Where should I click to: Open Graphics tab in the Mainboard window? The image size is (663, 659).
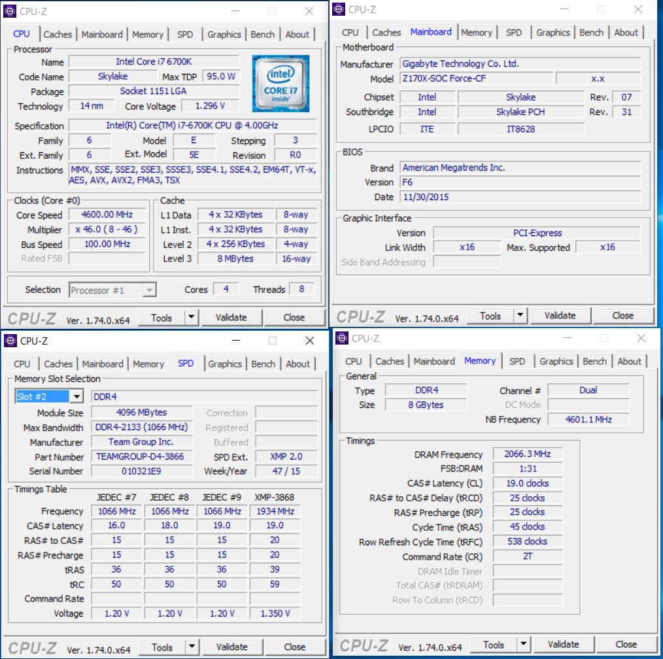point(553,33)
